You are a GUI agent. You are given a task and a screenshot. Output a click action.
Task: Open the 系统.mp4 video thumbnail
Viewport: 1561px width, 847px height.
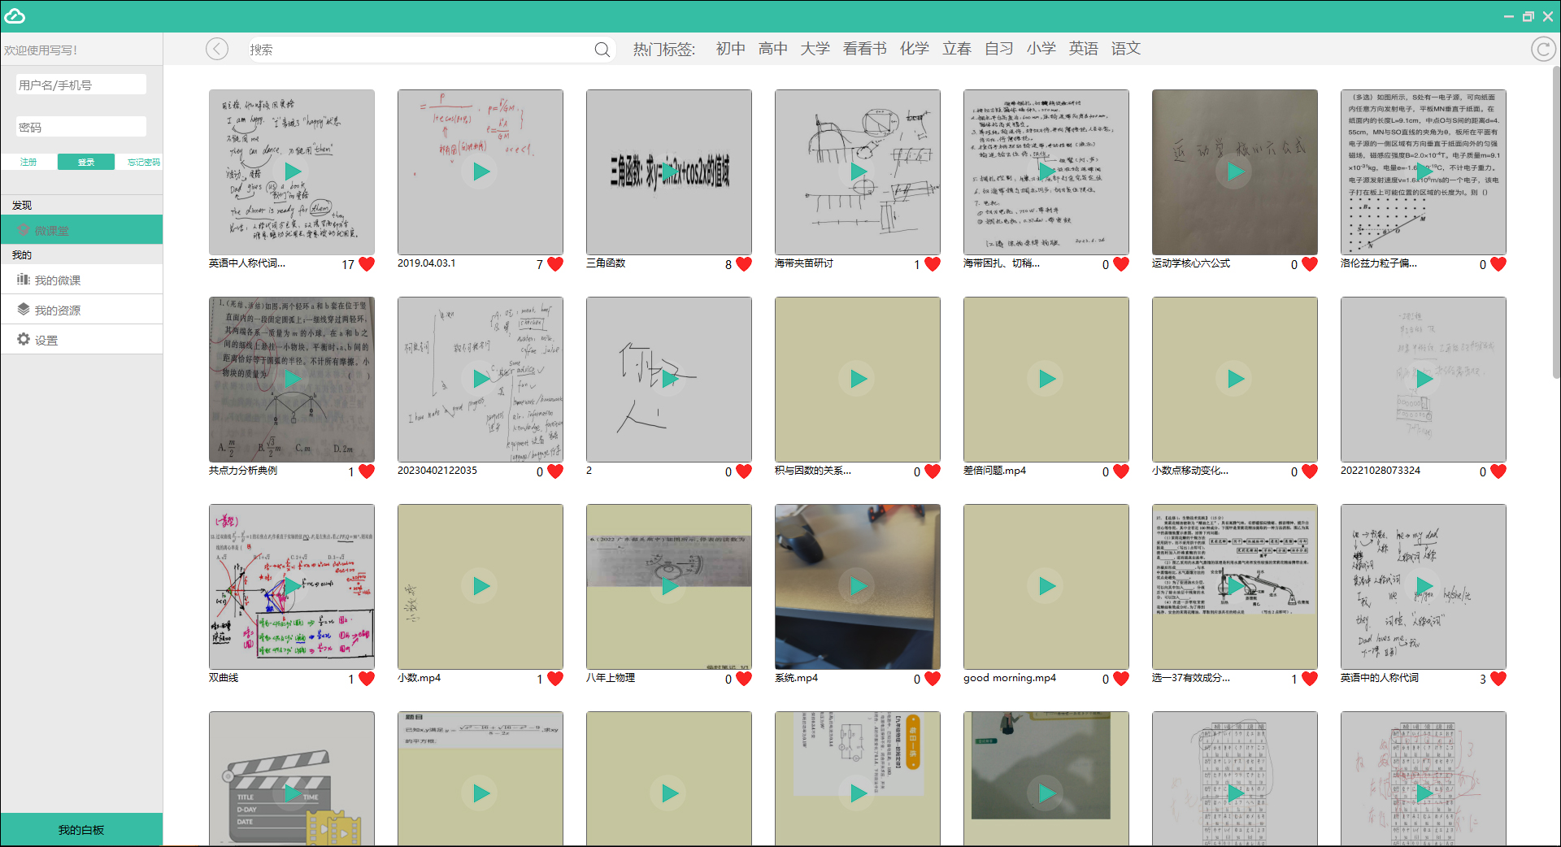click(858, 586)
